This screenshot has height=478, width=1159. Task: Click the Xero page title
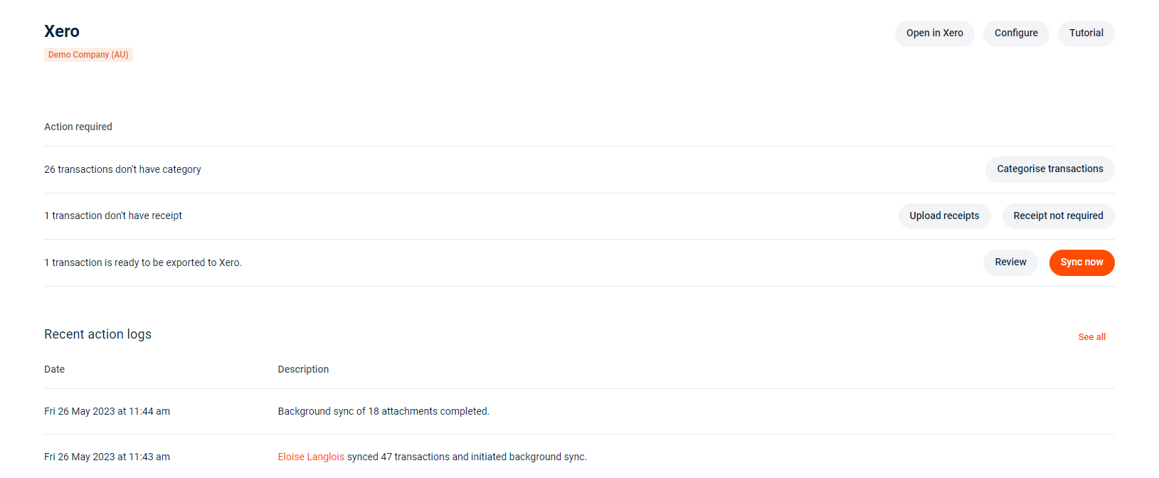[62, 31]
